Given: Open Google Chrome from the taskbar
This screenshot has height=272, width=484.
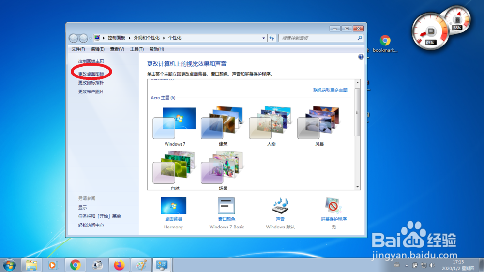Looking at the screenshot, I should pos(75,265).
